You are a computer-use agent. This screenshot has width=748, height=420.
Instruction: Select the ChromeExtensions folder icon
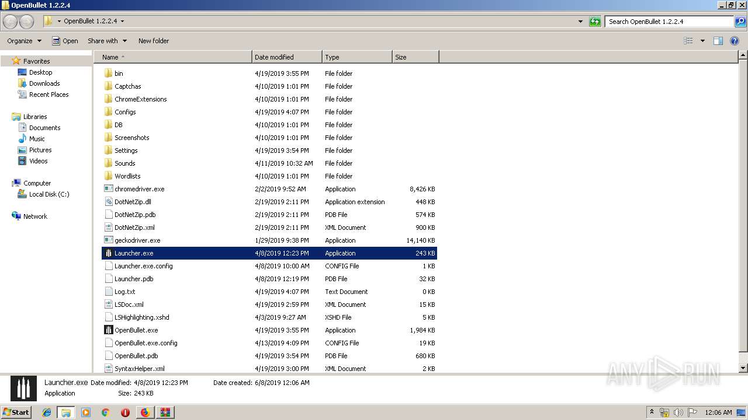pos(108,99)
